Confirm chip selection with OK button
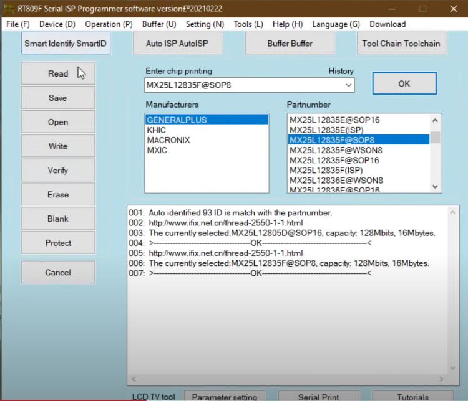 pyautogui.click(x=404, y=83)
